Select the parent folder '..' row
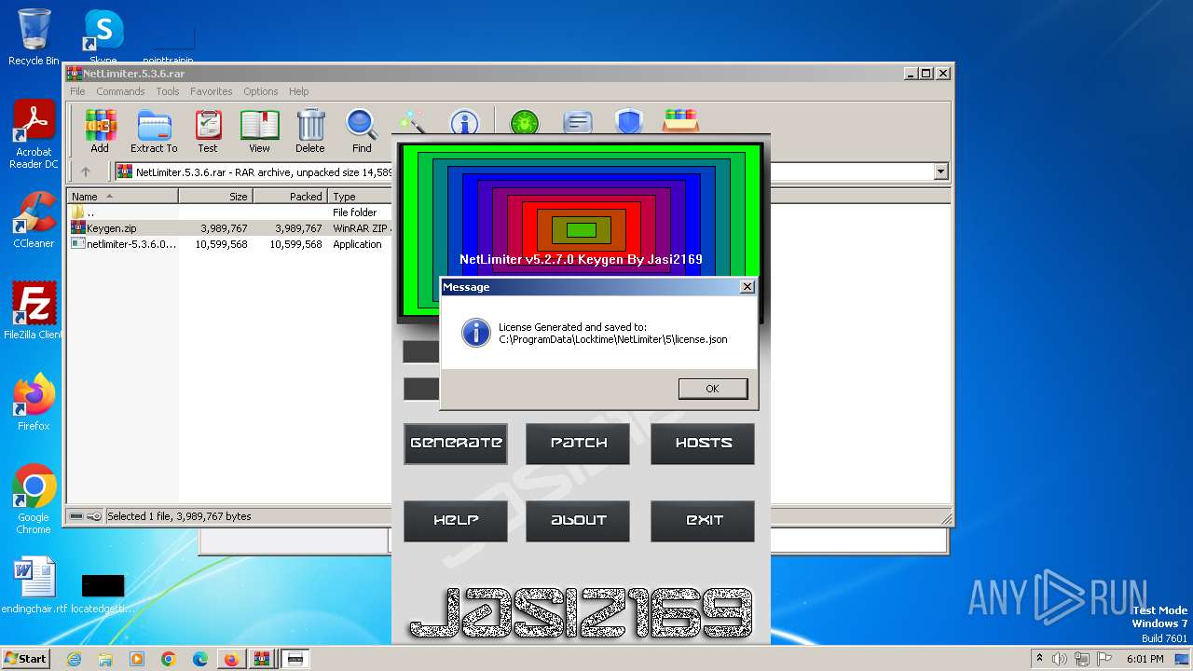The width and height of the screenshot is (1193, 671). (x=230, y=212)
